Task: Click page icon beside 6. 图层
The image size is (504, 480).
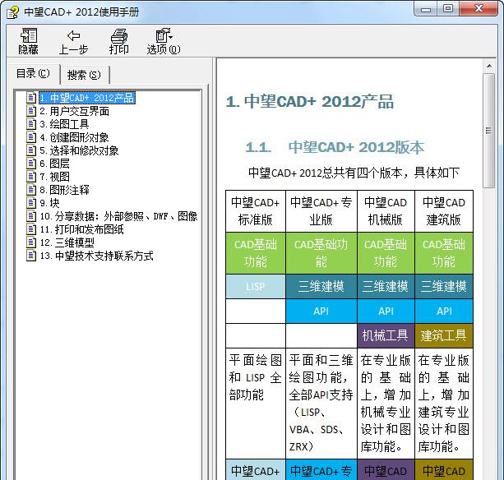Action: pyautogui.click(x=31, y=164)
